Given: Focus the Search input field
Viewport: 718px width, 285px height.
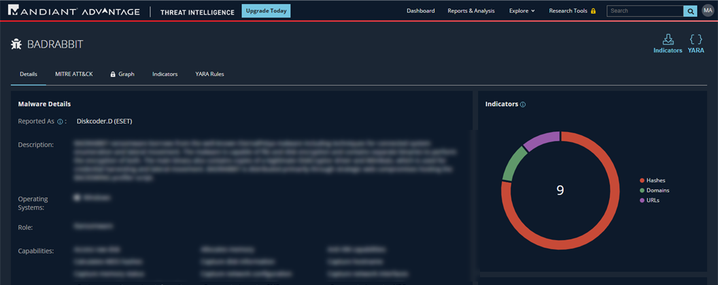Looking at the screenshot, I should click(x=645, y=11).
